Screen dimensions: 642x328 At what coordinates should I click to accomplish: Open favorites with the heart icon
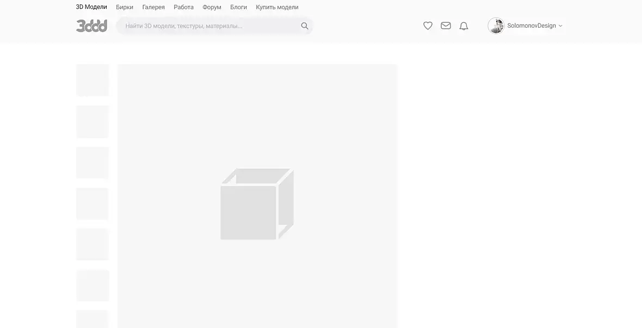coord(428,26)
